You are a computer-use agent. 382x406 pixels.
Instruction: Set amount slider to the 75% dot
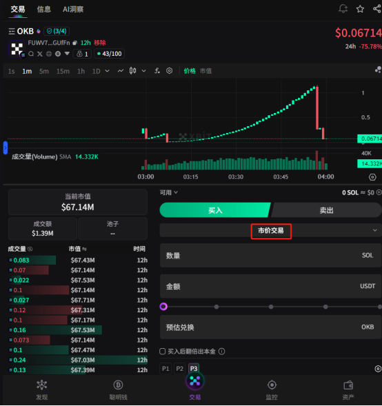(325, 307)
